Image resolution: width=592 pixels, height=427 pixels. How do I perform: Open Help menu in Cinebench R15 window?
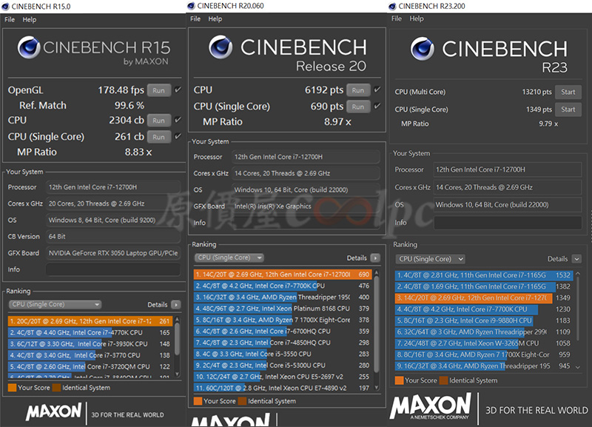click(x=30, y=20)
